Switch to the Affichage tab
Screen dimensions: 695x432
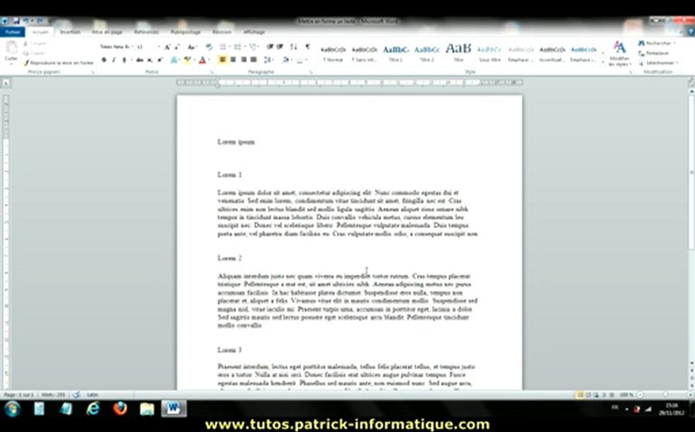pos(254,32)
